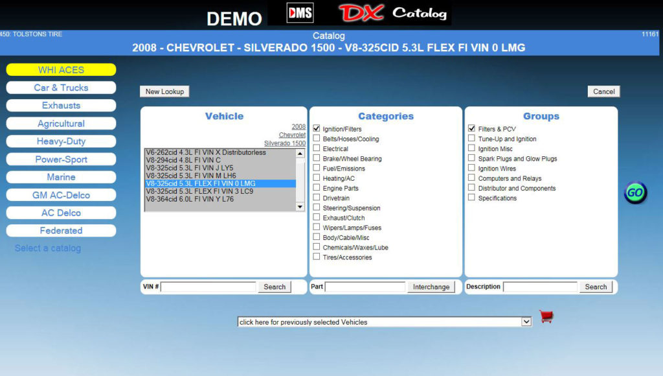Click the Cancel button
663x376 pixels.
click(603, 91)
